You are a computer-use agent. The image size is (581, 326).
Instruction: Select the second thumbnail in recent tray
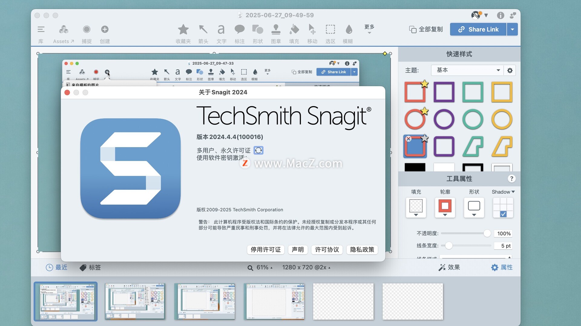point(135,301)
